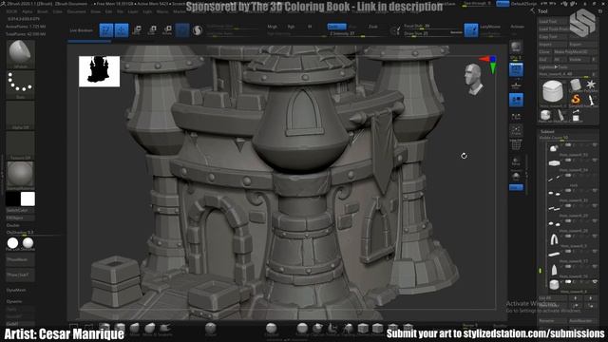Enable Rgb paint mode
Viewport: 608px width, 342px height.
[x=292, y=27]
